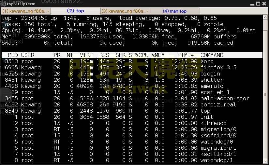This screenshot has height=165, width=269.
Task: Click the VIRT column header
Action: coord(86,55)
